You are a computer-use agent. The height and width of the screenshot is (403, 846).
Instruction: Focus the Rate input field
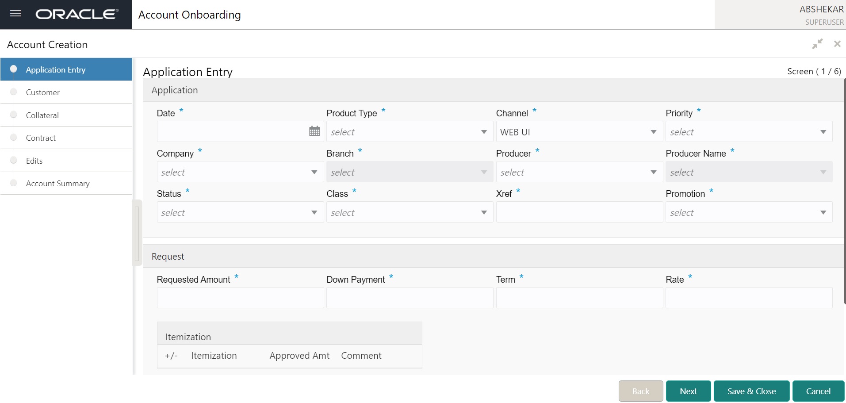pyautogui.click(x=749, y=298)
